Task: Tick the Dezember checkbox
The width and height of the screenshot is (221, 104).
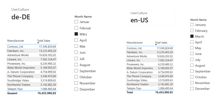Action: (x=76, y=89)
